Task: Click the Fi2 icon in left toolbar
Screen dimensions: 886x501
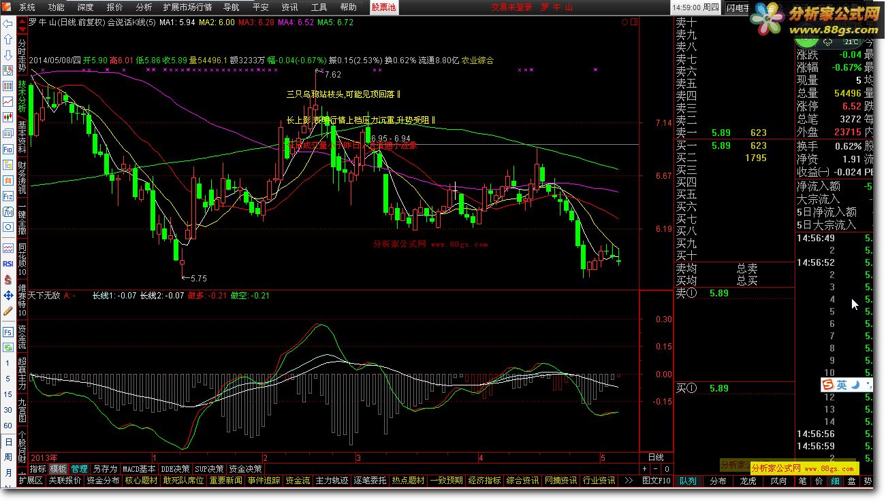Action: click(x=8, y=196)
